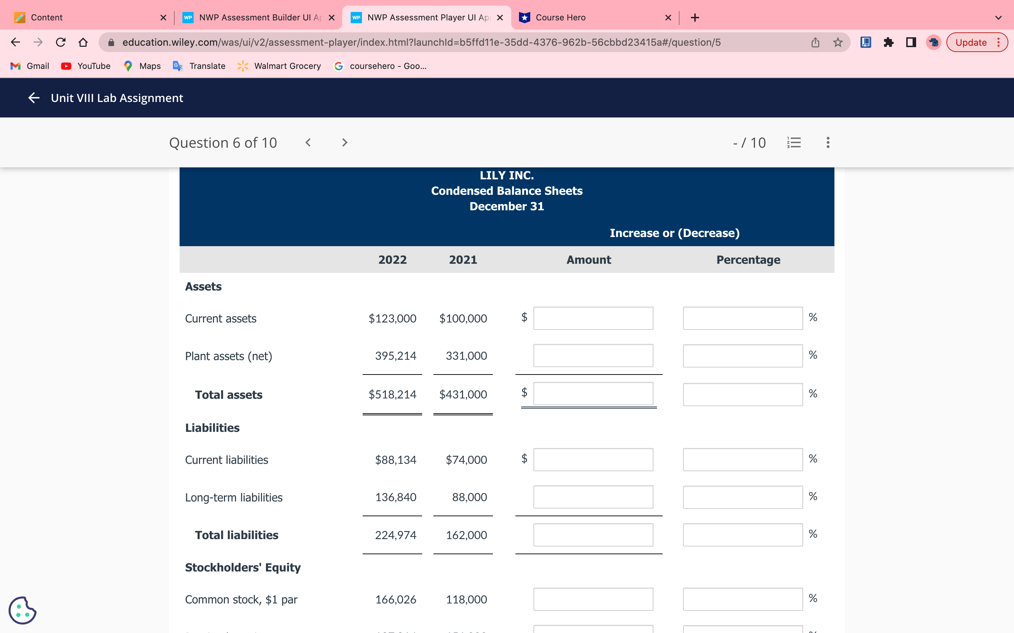Click the browser forward arrow
The width and height of the screenshot is (1014, 633).
coord(38,42)
